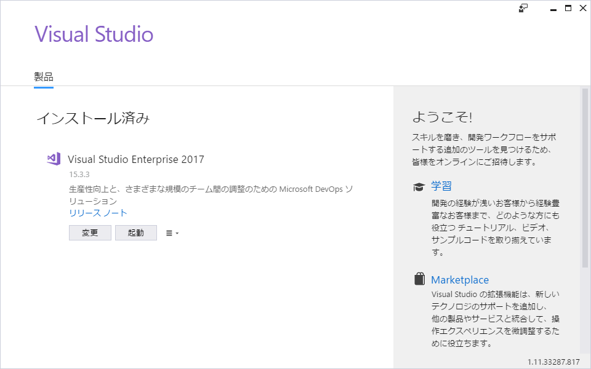Screen dimensions: 591x369
Task: Click the graduation cap 学習 icon
Action: [419, 186]
